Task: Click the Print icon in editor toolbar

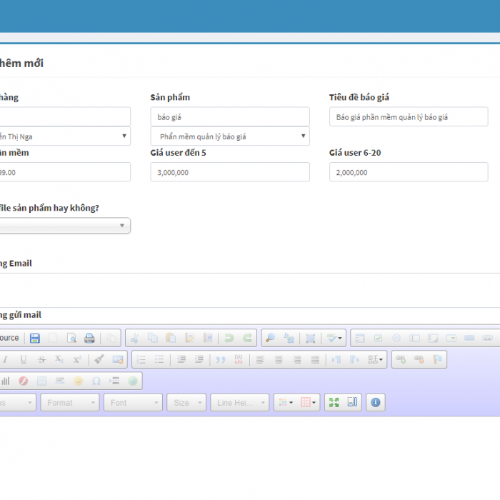Action: [89, 338]
